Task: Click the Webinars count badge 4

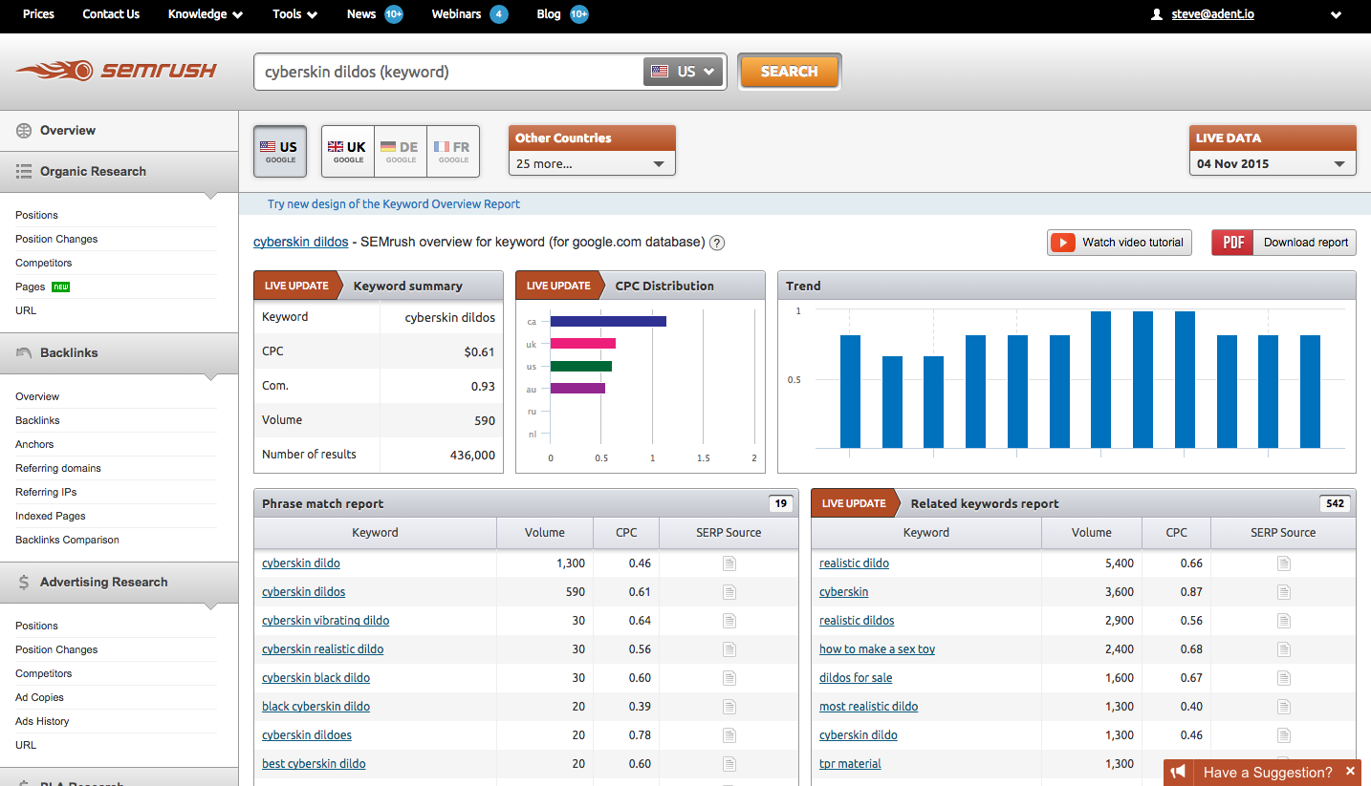Action: coord(498,14)
